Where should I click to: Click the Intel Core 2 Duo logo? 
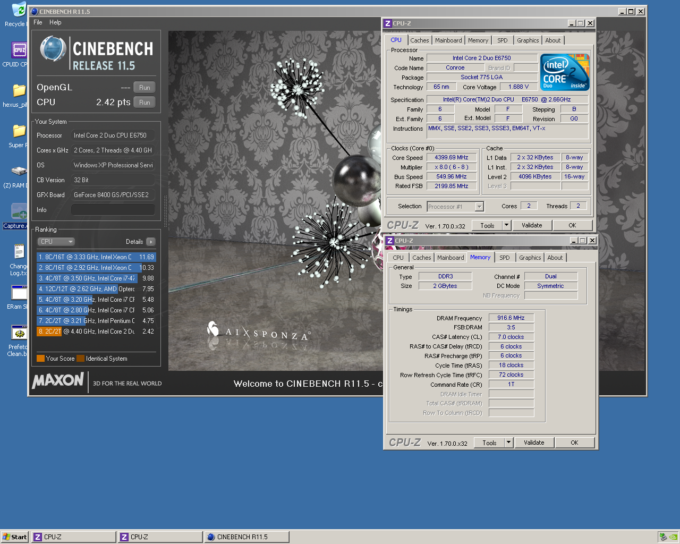point(565,72)
